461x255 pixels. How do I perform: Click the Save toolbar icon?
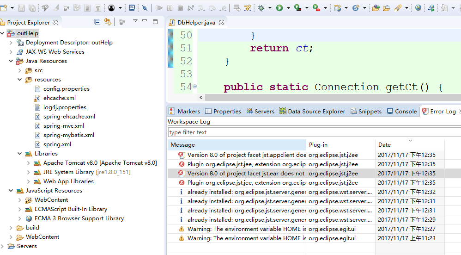click(21, 8)
